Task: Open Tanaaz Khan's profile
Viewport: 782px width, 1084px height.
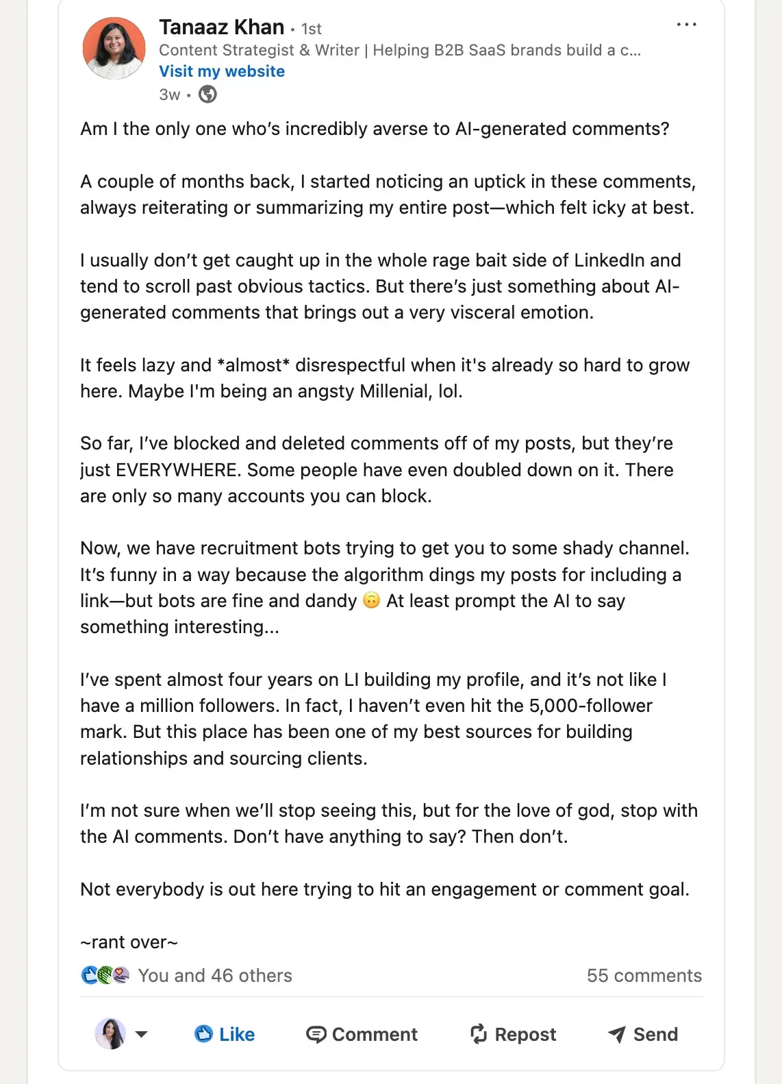Action: click(x=221, y=27)
